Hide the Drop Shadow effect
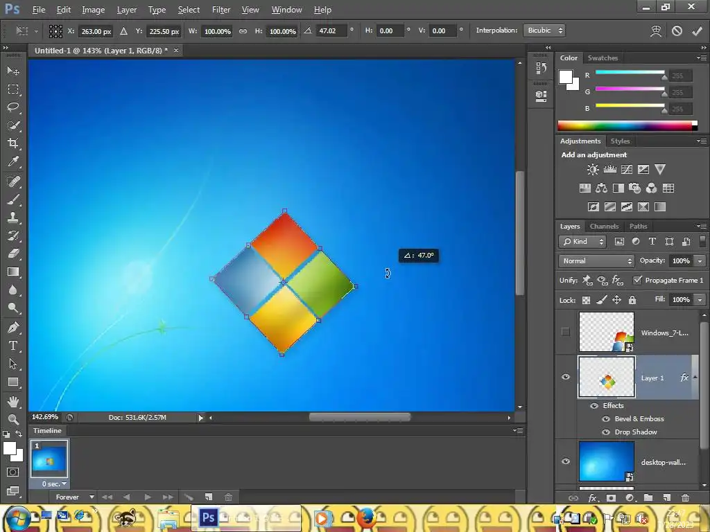710x532 pixels. [606, 432]
